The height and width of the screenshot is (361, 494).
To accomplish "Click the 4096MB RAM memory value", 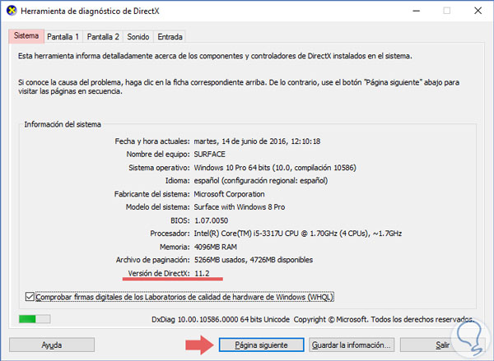I will tap(216, 247).
